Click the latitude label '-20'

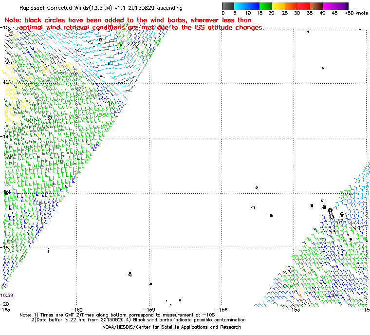[5, 304]
